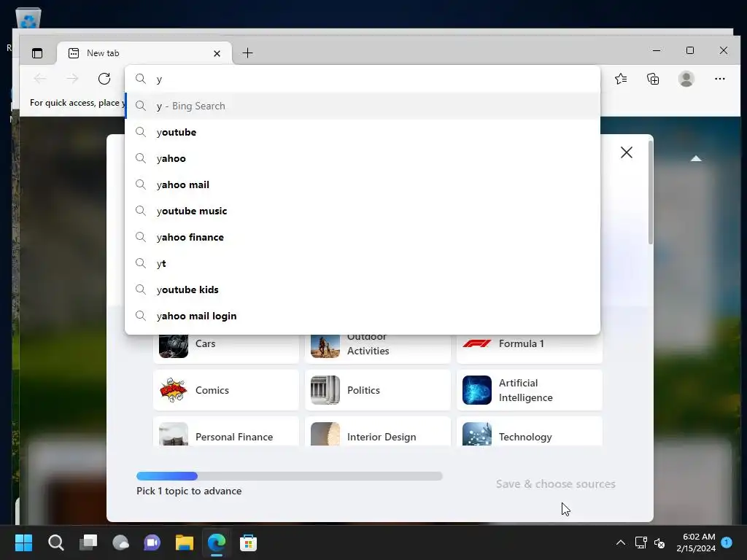This screenshot has height=560, width=747.
Task: Click the upward arrow beside the dialog
Action: [696, 158]
